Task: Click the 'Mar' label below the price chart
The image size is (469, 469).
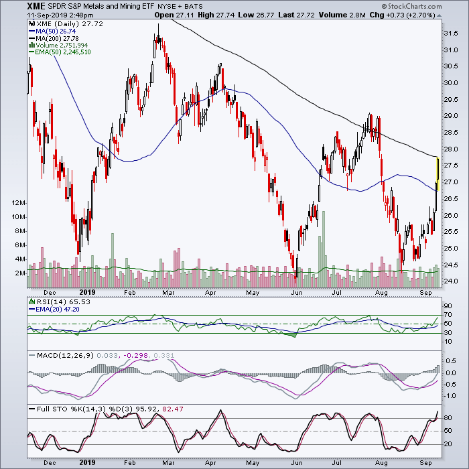Action: [x=168, y=293]
